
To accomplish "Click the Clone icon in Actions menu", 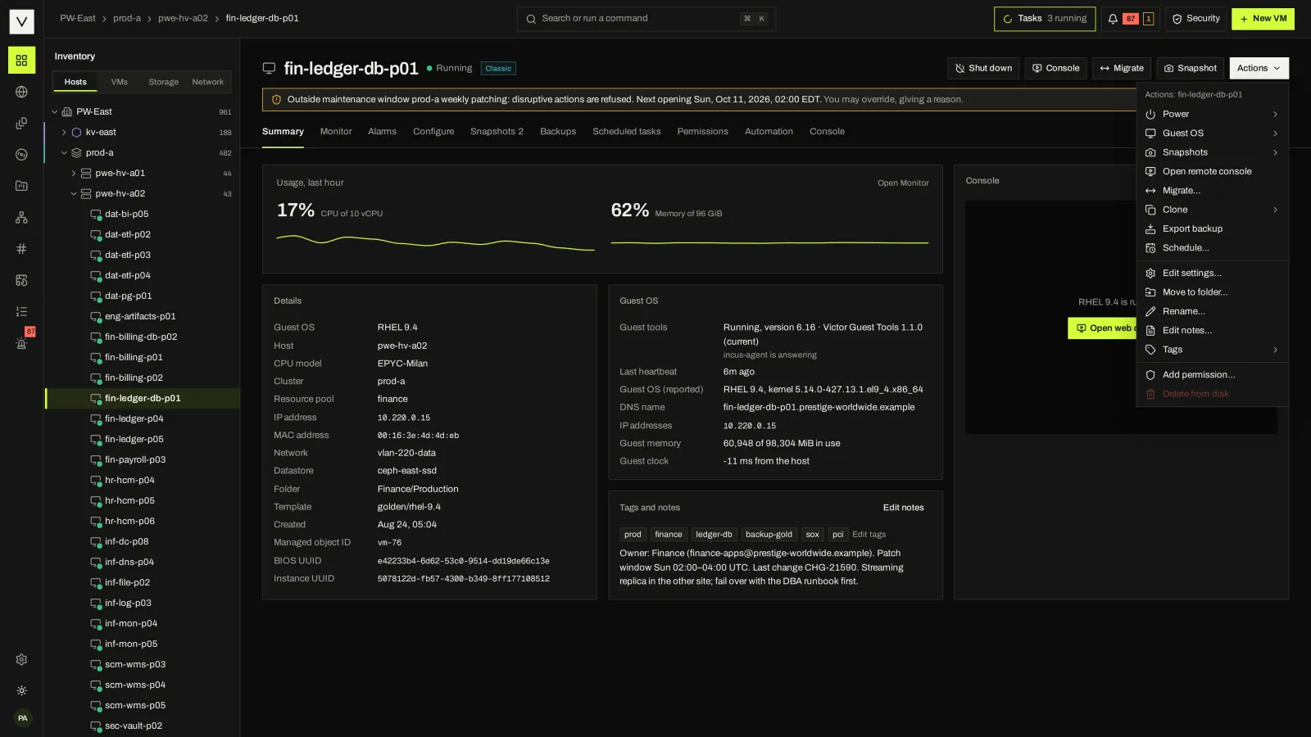I will [x=1150, y=210].
